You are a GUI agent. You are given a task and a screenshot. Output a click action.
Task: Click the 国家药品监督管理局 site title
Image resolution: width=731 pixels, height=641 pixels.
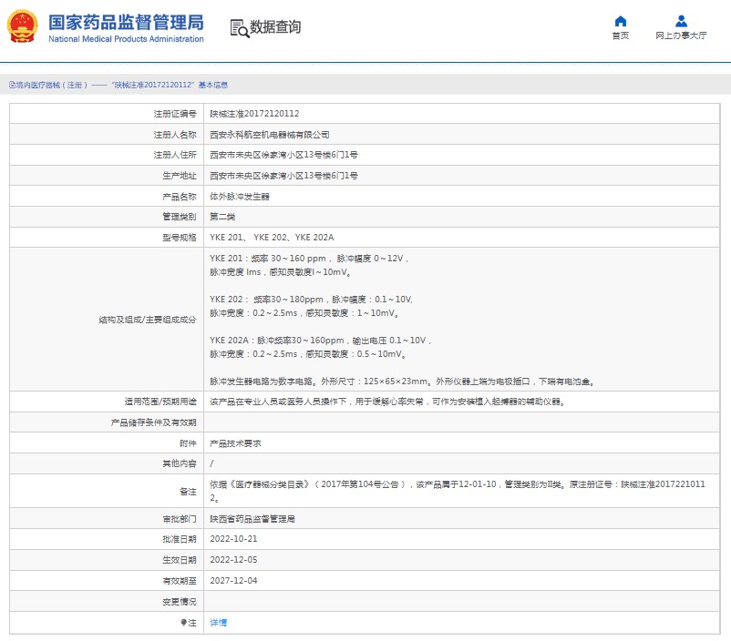click(125, 23)
